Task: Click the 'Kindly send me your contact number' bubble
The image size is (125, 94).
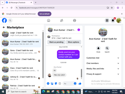Action: pyautogui.click(x=68, y=54)
